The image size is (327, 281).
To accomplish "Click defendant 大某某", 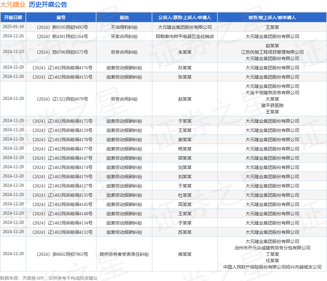I will pyautogui.click(x=272, y=99).
